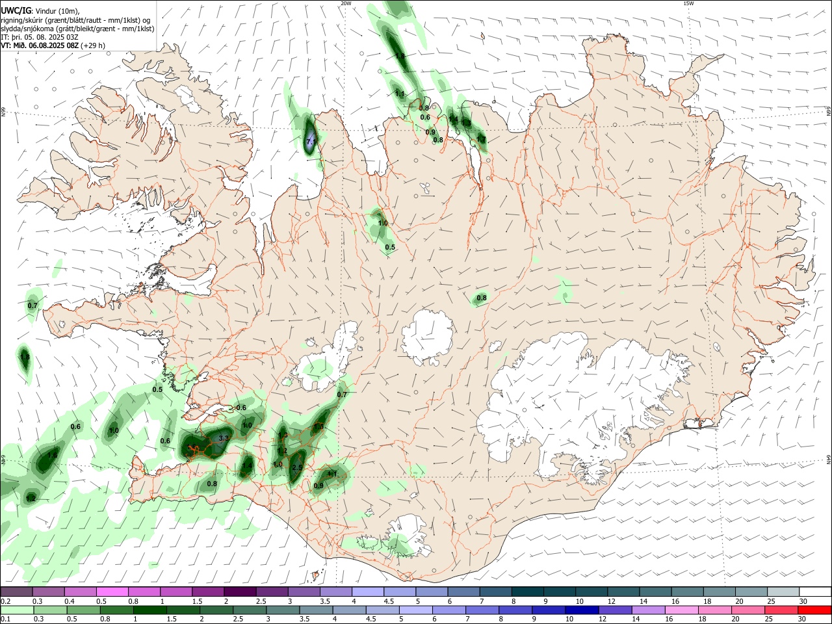Image resolution: width=832 pixels, height=624 pixels.
Task: Click the '3.3' precipitation value
Action: [224, 438]
